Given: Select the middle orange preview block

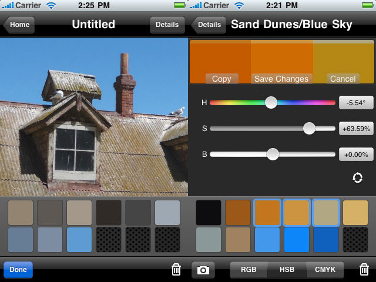Looking at the screenshot, I should 282,62.
